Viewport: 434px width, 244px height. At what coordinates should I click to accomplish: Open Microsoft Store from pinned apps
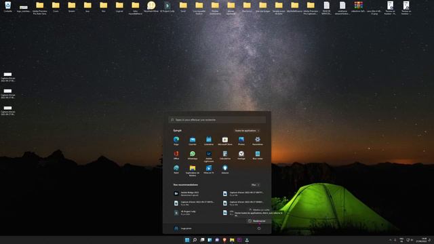click(225, 140)
